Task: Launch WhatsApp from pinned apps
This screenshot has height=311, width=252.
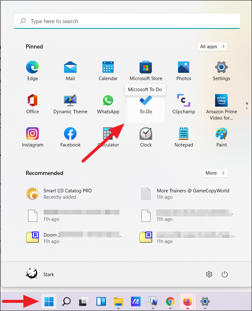Action: [x=108, y=104]
